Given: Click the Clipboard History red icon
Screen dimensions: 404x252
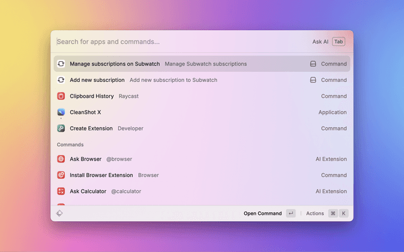Looking at the screenshot, I should (x=61, y=96).
